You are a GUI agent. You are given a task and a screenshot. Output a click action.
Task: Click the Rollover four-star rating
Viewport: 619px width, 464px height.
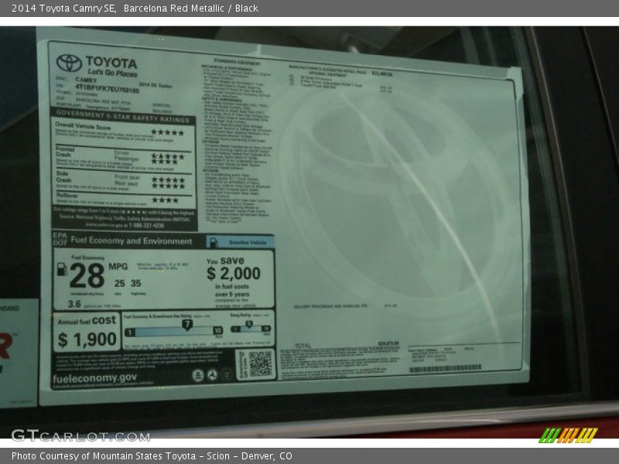[165, 200]
